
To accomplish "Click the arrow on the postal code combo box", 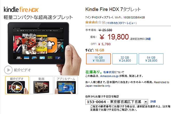I will 146,102.
